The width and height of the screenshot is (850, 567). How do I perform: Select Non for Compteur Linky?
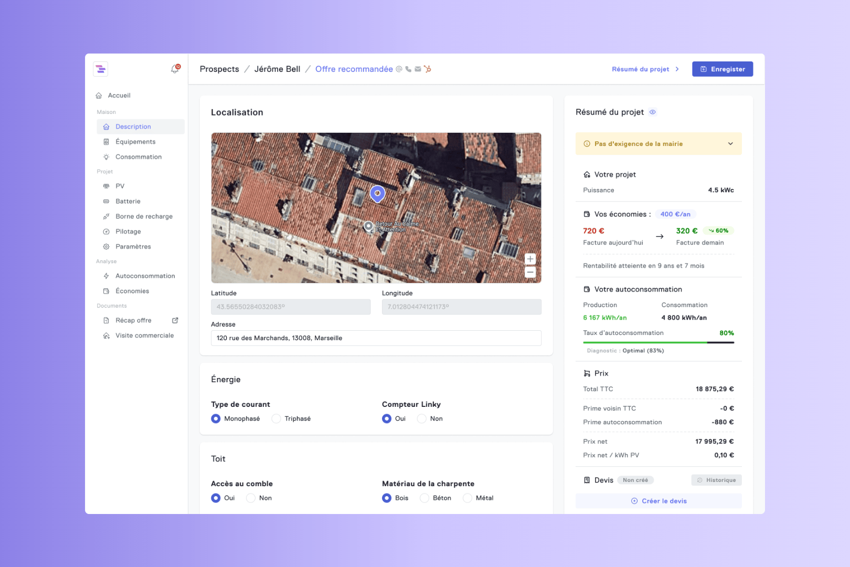tap(422, 419)
